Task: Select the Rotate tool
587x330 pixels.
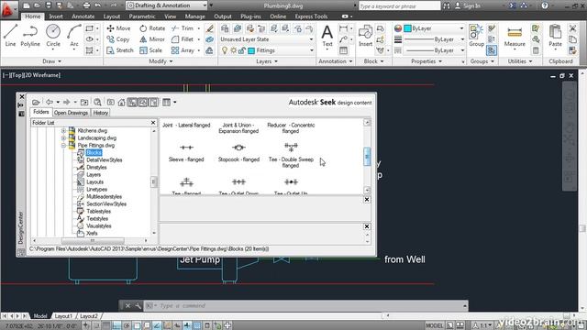Action: pyautogui.click(x=152, y=28)
